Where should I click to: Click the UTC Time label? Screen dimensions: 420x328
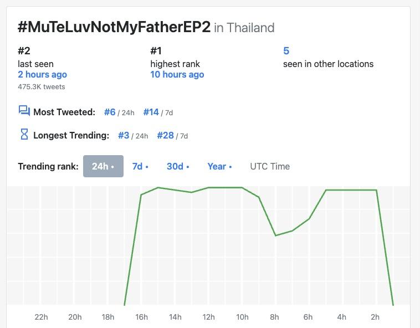tap(270, 166)
